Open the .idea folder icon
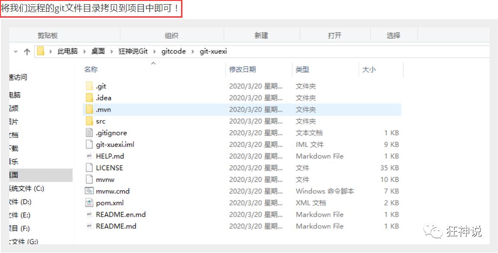The image size is (498, 253). [x=89, y=98]
